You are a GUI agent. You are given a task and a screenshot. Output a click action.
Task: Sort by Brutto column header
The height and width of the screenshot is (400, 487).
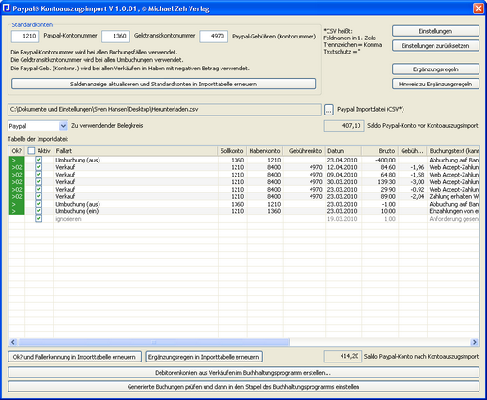(x=380, y=151)
